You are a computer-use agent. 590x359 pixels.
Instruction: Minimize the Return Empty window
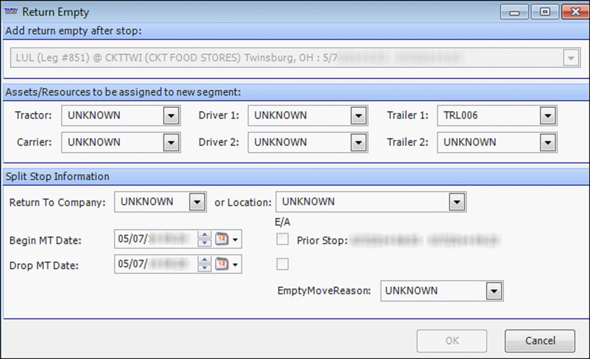pyautogui.click(x=514, y=11)
